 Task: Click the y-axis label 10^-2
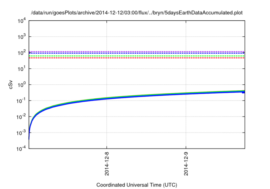point(21,116)
